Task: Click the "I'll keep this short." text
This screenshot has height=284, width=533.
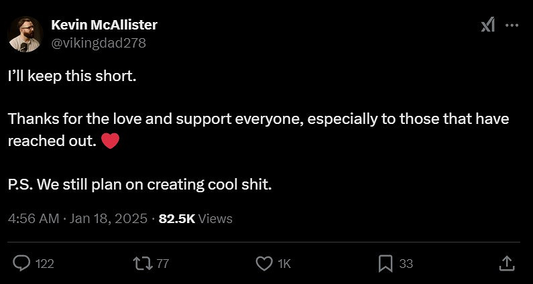Action: (72, 76)
